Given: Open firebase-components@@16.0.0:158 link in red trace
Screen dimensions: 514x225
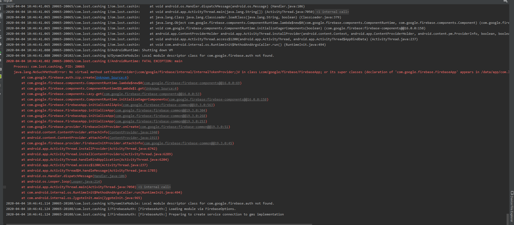Looking at the screenshot, I should coord(218,99).
